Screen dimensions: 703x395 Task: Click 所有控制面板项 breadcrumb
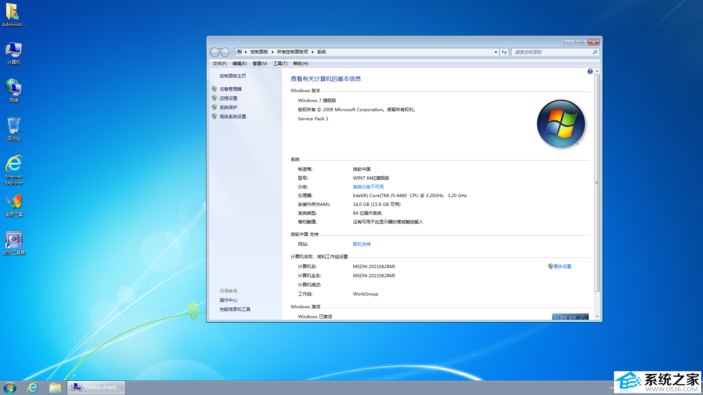tap(293, 52)
